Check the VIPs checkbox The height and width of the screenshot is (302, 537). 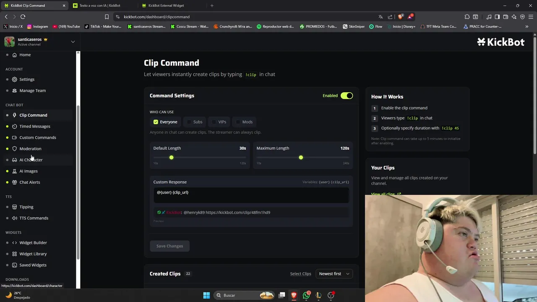click(214, 122)
